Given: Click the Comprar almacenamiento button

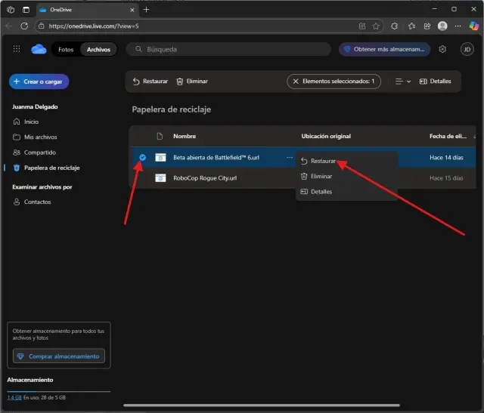Looking at the screenshot, I should (x=59, y=356).
